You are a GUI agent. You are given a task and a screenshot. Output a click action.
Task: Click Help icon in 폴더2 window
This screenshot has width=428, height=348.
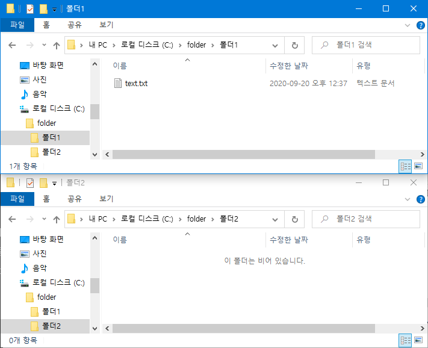[x=420, y=199]
